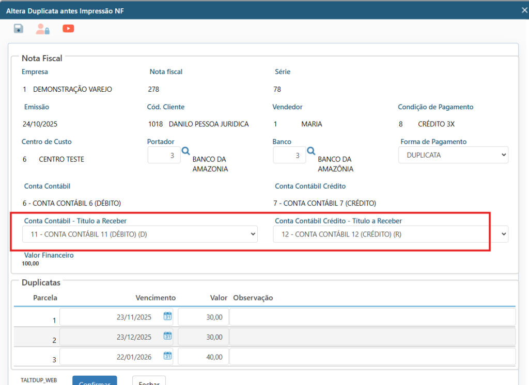Expand the Forma de Pagamento dropdown
Viewport: 529px width, 385px height.
[x=453, y=155]
